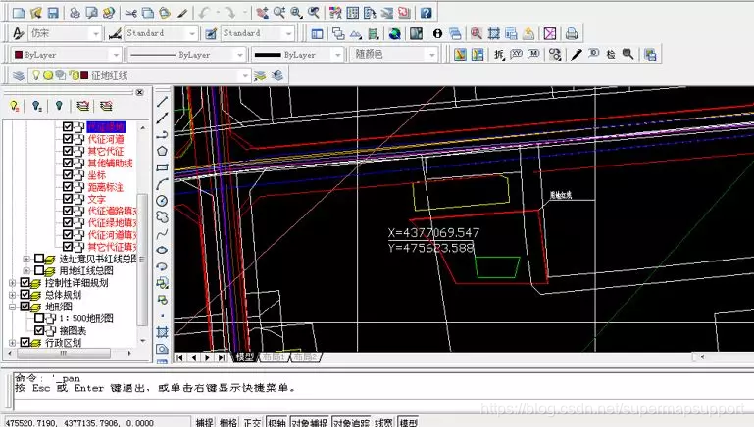754x427 pixels.
Task: Uncheck the 其它代征 layer checkbox
Action: [x=68, y=151]
